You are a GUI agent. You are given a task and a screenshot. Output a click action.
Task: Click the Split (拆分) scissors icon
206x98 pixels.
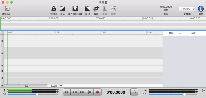(105, 9)
